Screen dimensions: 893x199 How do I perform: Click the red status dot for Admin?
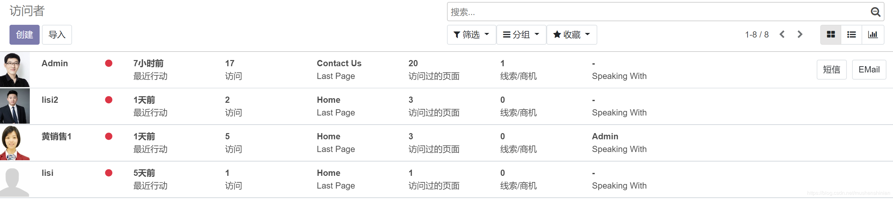tap(108, 63)
